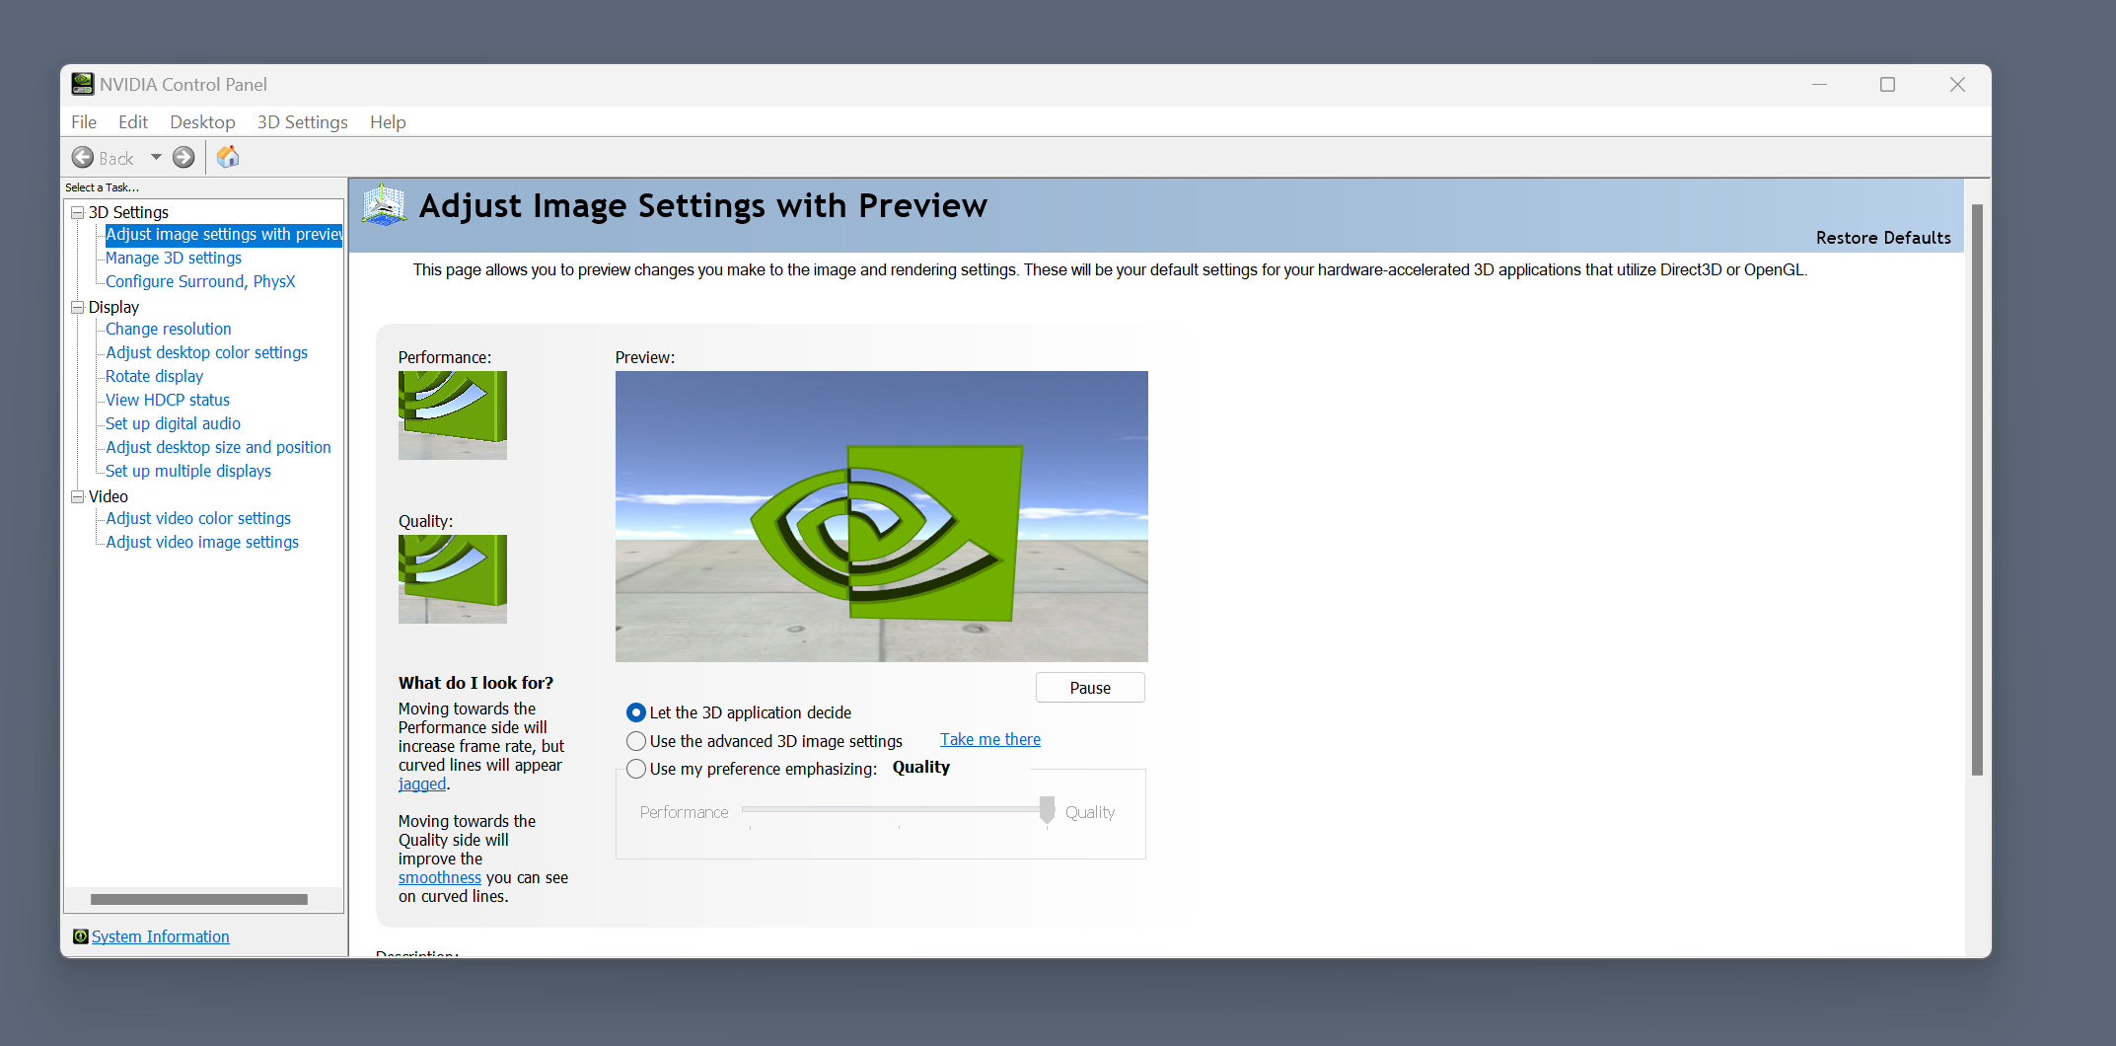The image size is (2116, 1046).
Task: Click the Performance–Quality slider thumb
Action: click(x=1047, y=810)
